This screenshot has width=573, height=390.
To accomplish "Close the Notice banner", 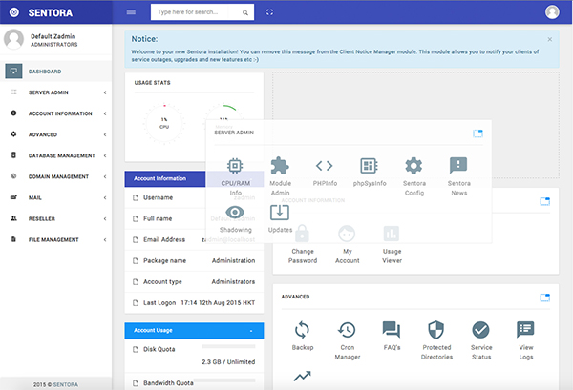I will click(x=550, y=39).
